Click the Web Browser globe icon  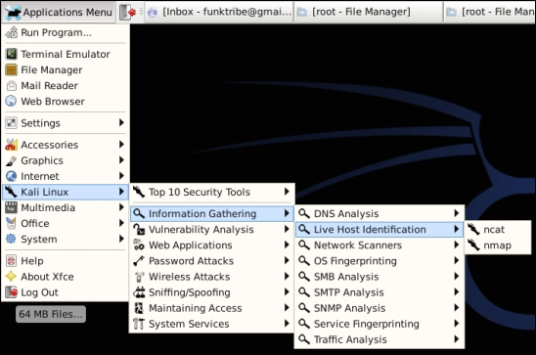[12, 101]
